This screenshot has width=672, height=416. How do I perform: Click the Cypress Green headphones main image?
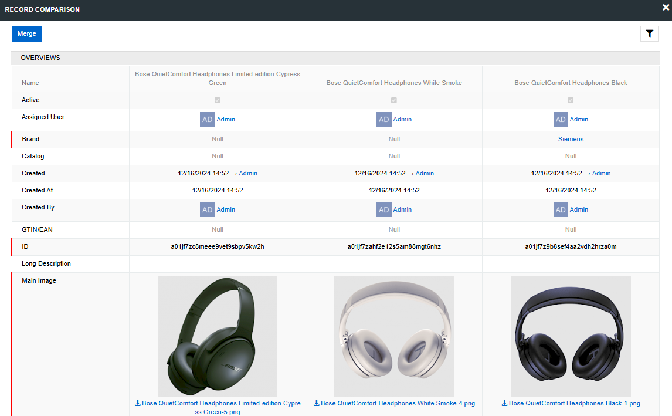(x=218, y=336)
